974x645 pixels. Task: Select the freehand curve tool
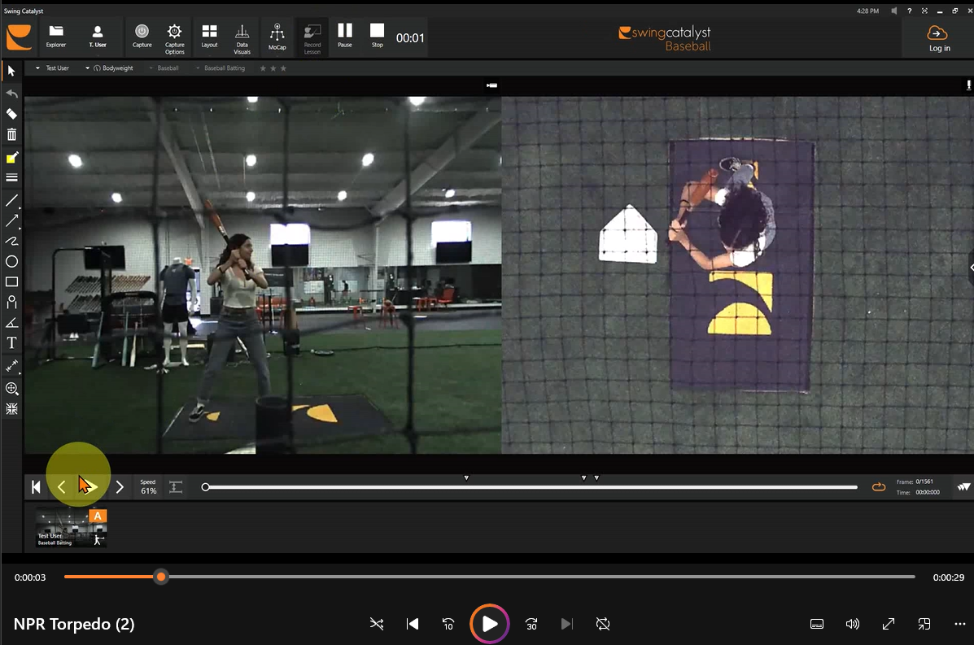(11, 241)
